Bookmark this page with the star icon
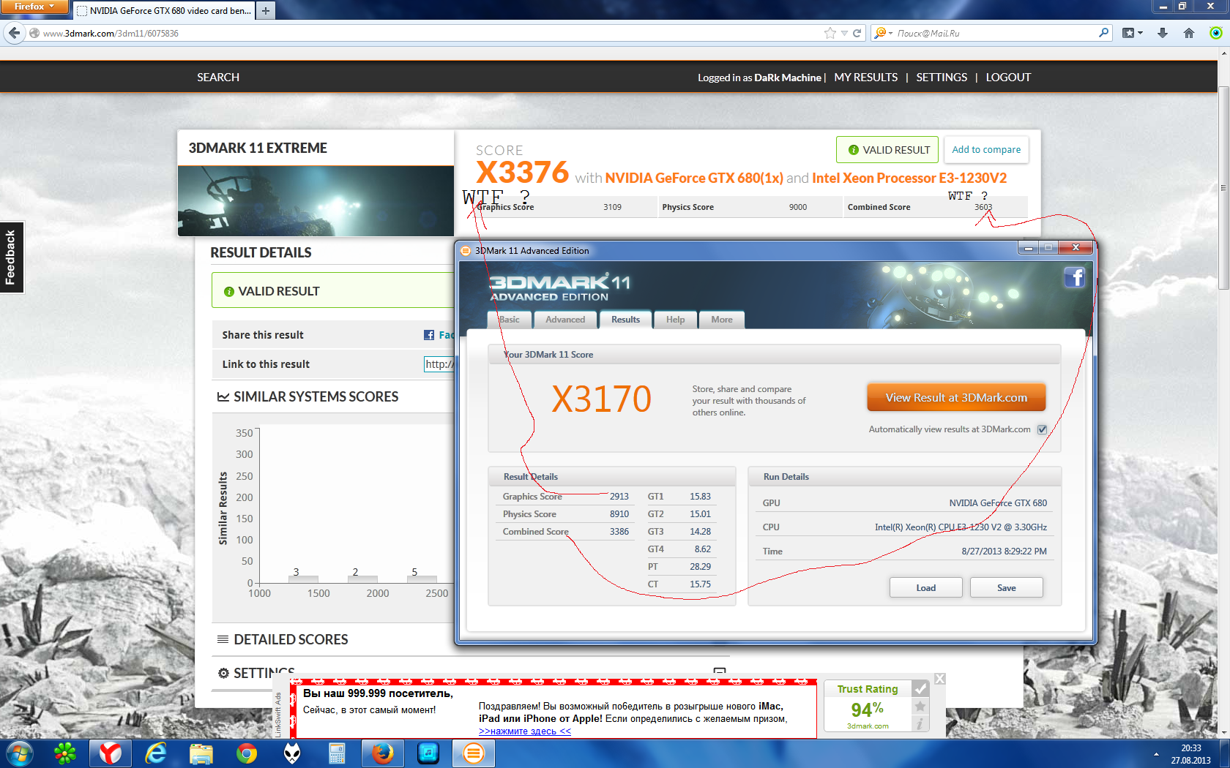 click(x=830, y=33)
